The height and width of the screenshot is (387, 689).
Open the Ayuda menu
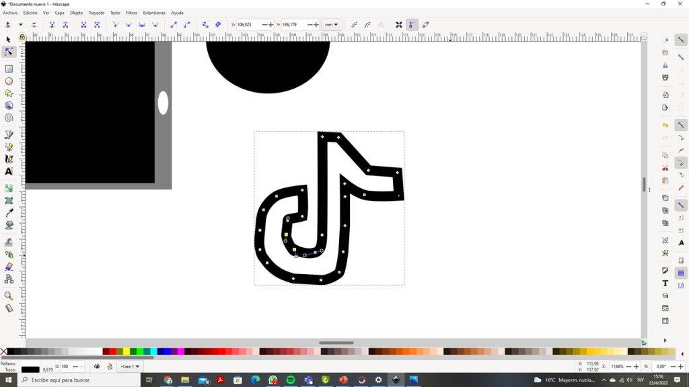177,13
